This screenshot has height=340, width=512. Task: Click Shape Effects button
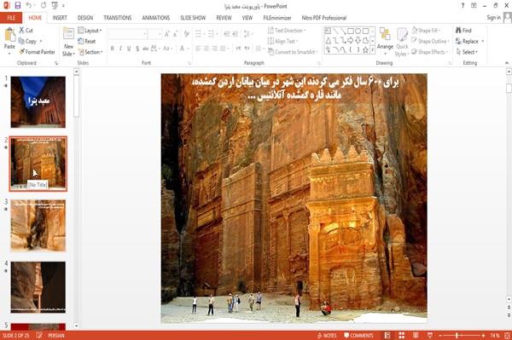[429, 52]
